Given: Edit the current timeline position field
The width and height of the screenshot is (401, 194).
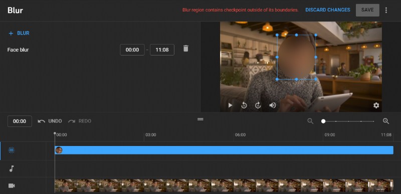Looking at the screenshot, I should point(20,121).
